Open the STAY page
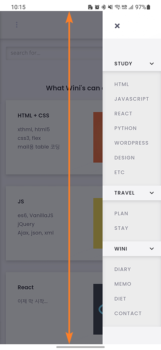Image resolution: width=161 pixels, height=350 pixels. 121,228
